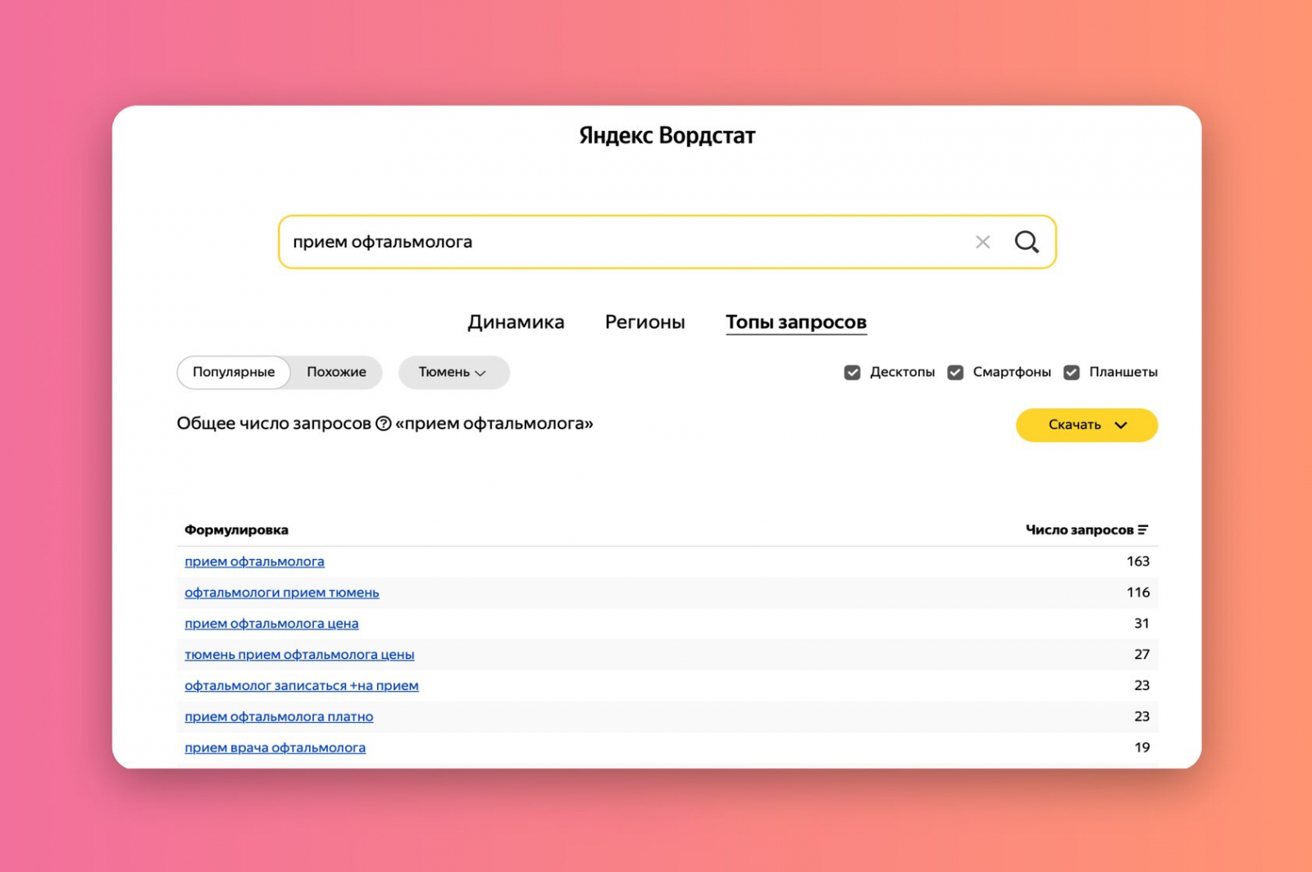
Task: Uncheck the Десктопы checkbox
Action: click(x=852, y=372)
